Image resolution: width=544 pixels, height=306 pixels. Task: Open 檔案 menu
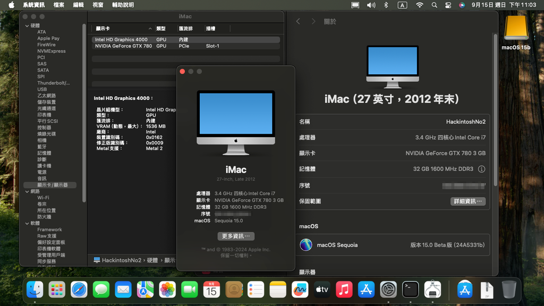tap(58, 5)
